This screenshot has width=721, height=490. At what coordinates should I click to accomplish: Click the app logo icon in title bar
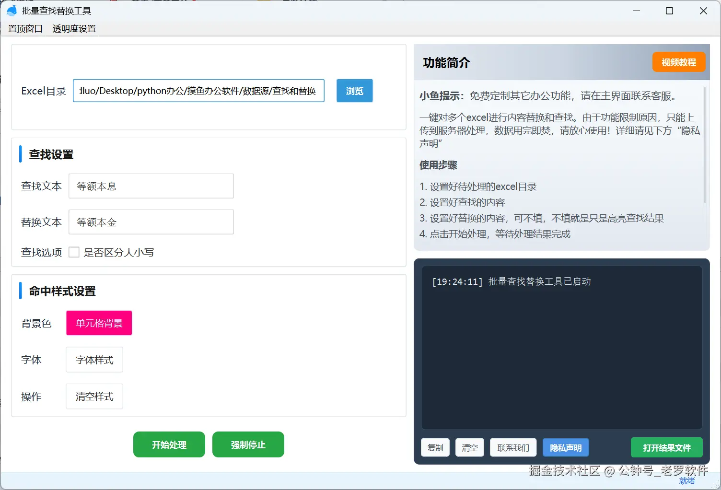click(x=12, y=11)
